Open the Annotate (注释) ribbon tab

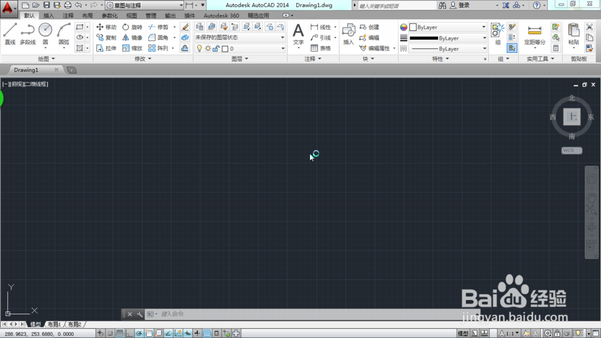tap(68, 16)
